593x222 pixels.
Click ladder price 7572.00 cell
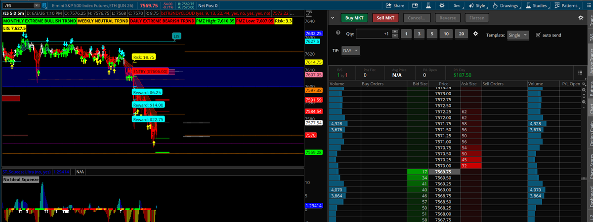pos(443,118)
